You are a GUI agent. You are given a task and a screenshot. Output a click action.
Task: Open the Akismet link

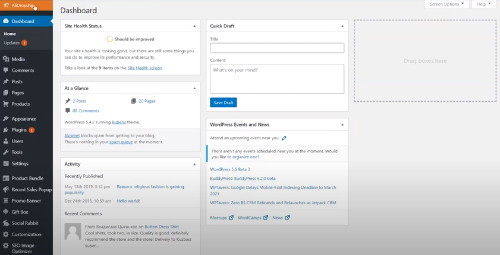tap(72, 136)
